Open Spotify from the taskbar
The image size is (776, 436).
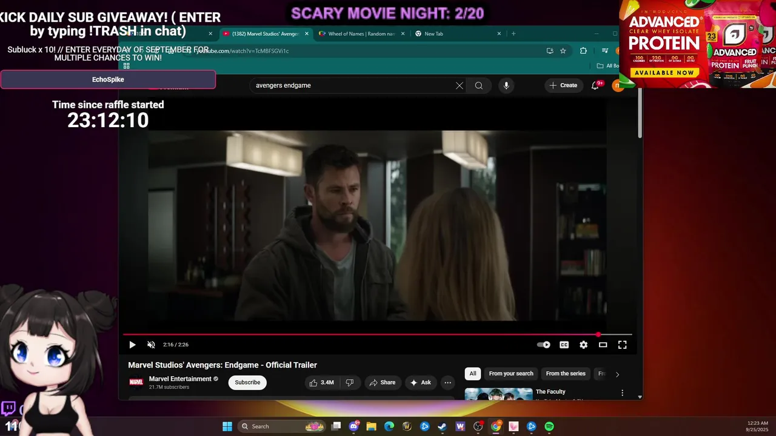(x=549, y=426)
